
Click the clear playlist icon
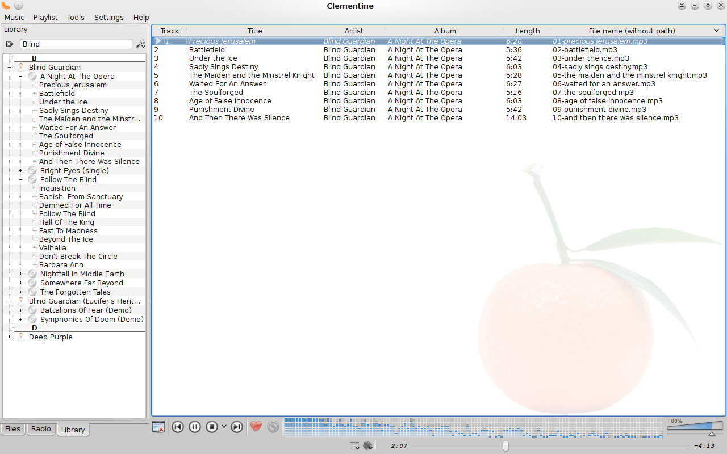tap(159, 427)
